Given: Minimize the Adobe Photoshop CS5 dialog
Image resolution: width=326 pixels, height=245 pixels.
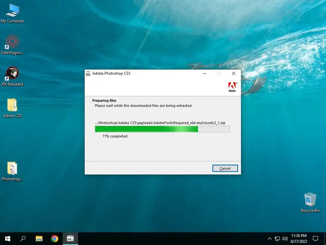Looking at the screenshot, I should 205,73.
